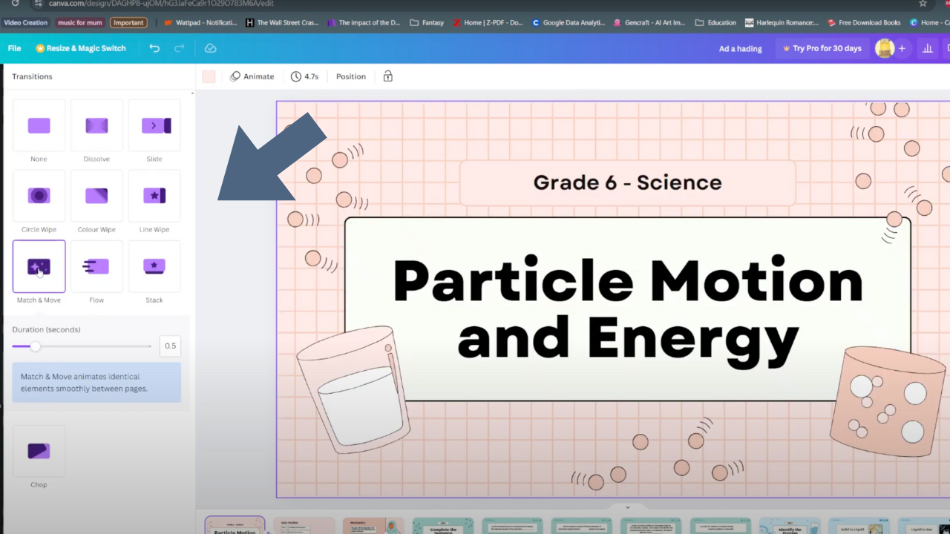The height and width of the screenshot is (534, 950).
Task: Click the bookmark star in the address bar
Action: coord(923,4)
